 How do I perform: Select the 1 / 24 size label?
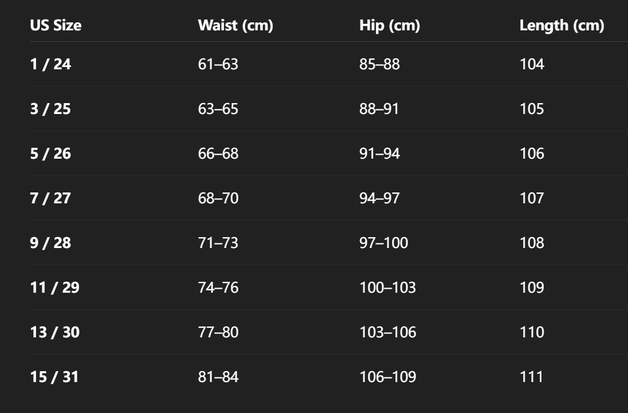pos(50,64)
